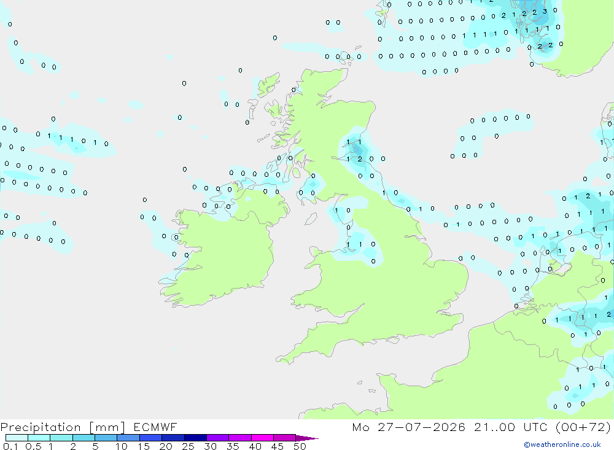Open the weatheronline.co.uk copyright link
This screenshot has height=450, width=614.
click(x=562, y=444)
